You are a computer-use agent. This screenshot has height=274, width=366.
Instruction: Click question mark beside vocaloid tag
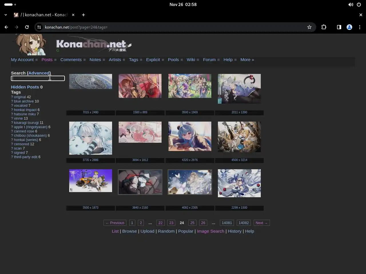(12, 106)
